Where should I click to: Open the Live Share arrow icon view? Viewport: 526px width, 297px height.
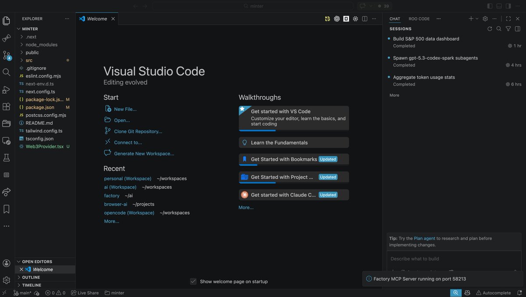click(x=7, y=192)
